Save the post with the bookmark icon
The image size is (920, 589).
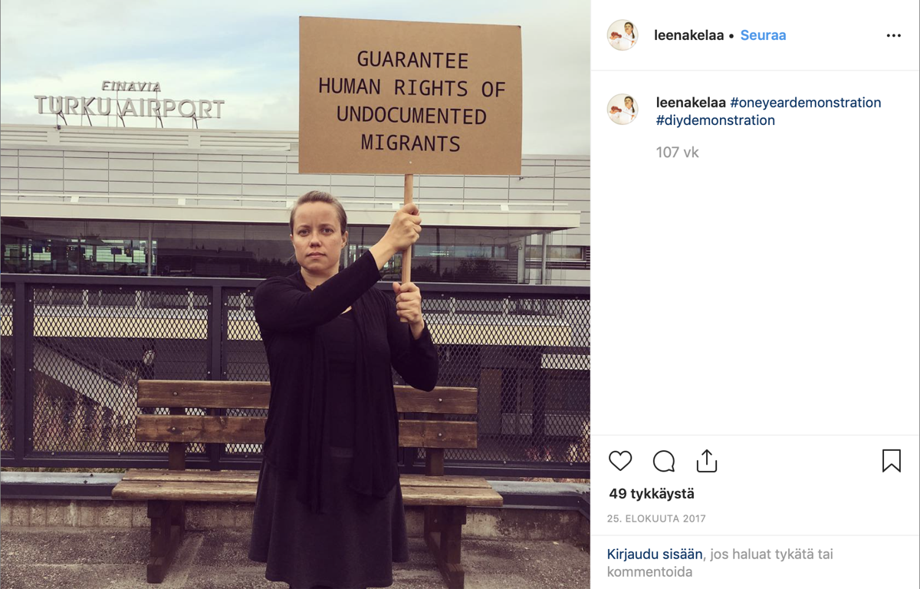(x=891, y=461)
